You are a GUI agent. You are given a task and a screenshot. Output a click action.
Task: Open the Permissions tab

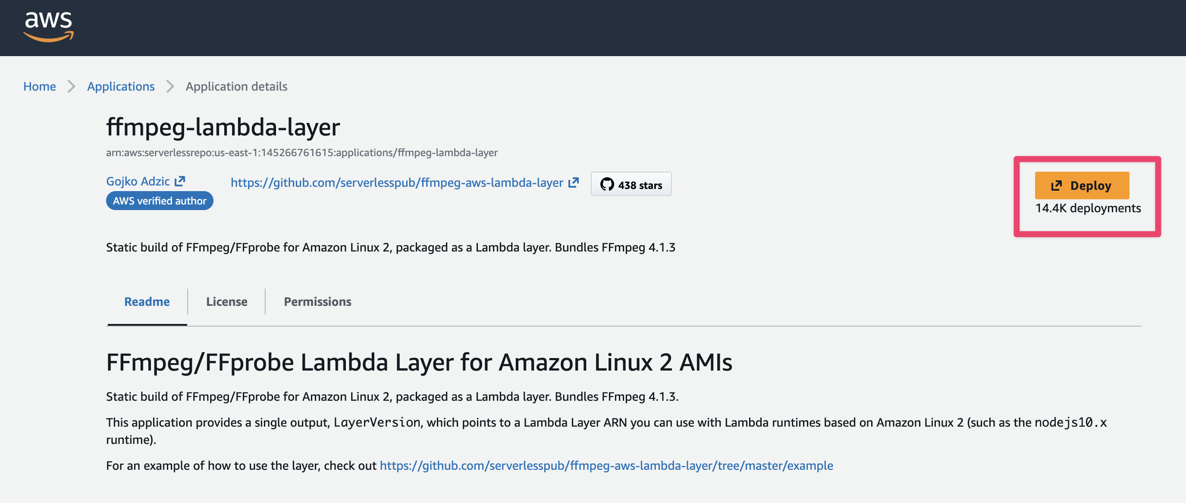click(317, 301)
